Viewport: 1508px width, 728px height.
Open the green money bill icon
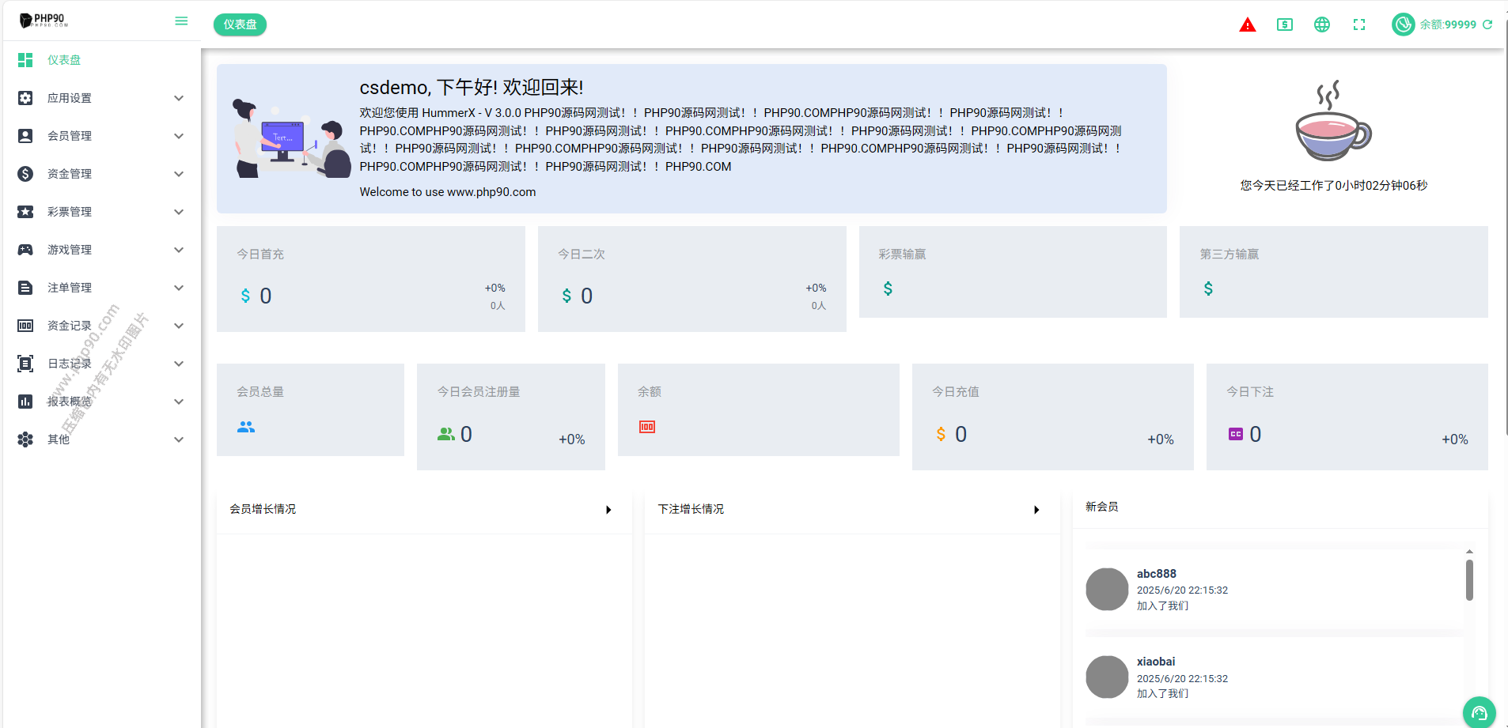pyautogui.click(x=1284, y=25)
